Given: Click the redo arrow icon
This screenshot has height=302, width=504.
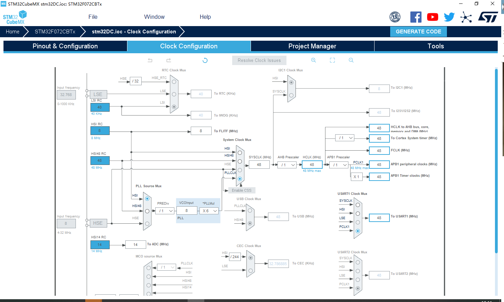Looking at the screenshot, I should (x=168, y=60).
